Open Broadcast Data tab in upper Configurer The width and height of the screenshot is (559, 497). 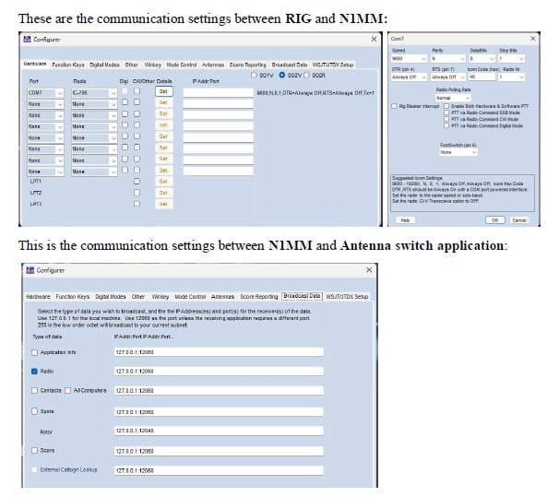click(x=289, y=65)
